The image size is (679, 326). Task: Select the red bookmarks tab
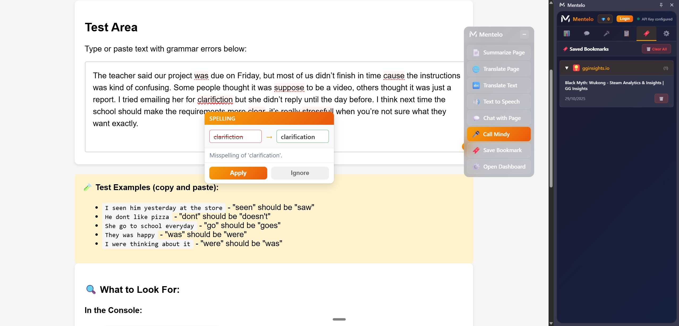tap(646, 33)
